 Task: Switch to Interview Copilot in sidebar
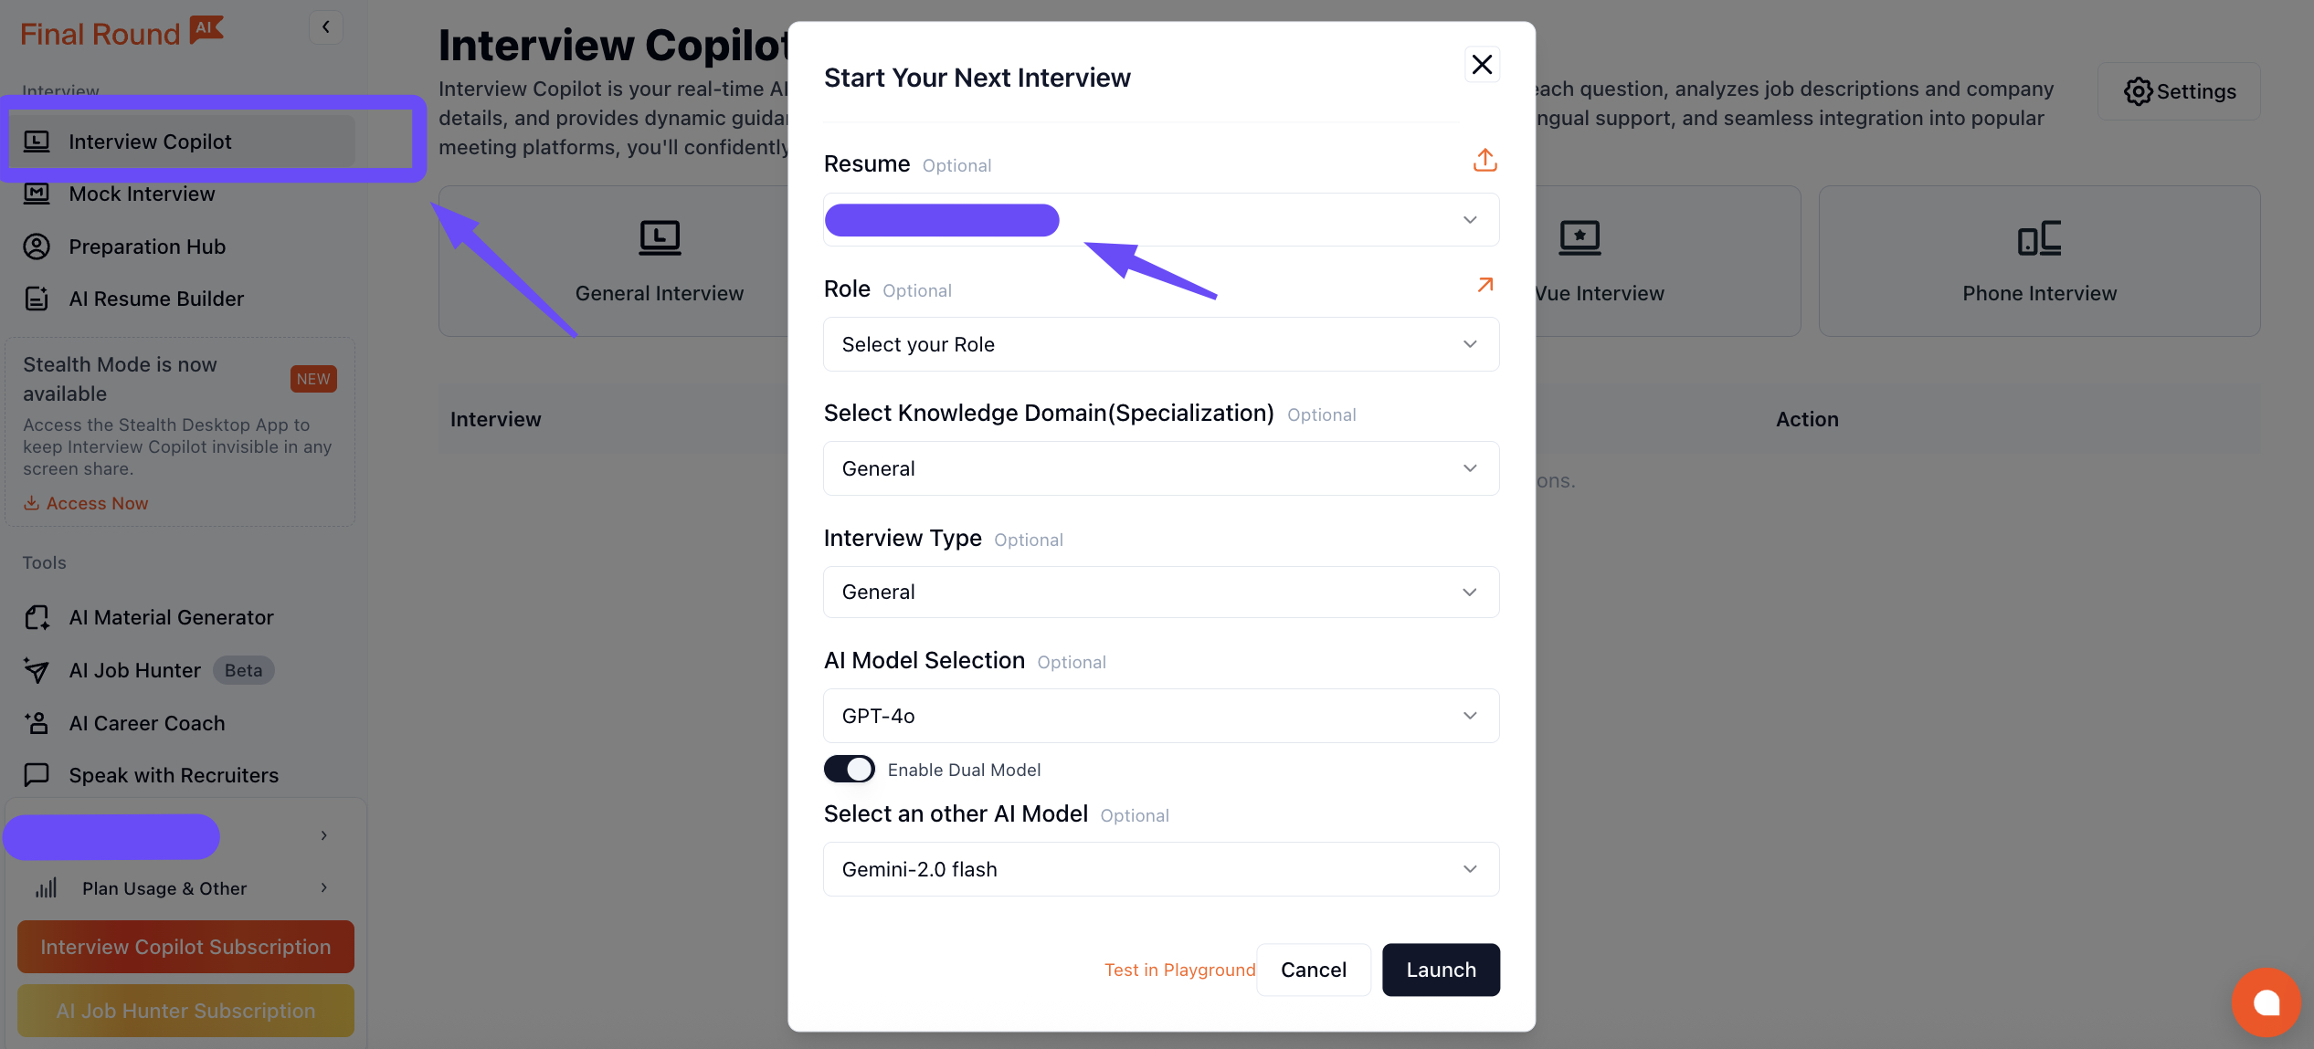(x=150, y=141)
